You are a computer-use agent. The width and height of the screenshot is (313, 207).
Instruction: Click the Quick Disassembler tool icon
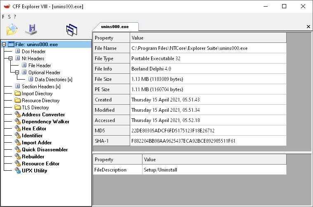pyautogui.click(x=18, y=149)
